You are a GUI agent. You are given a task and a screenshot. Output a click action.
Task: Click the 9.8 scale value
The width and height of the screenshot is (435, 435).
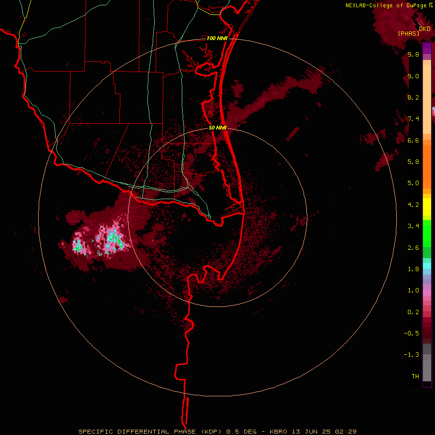pyautogui.click(x=413, y=54)
